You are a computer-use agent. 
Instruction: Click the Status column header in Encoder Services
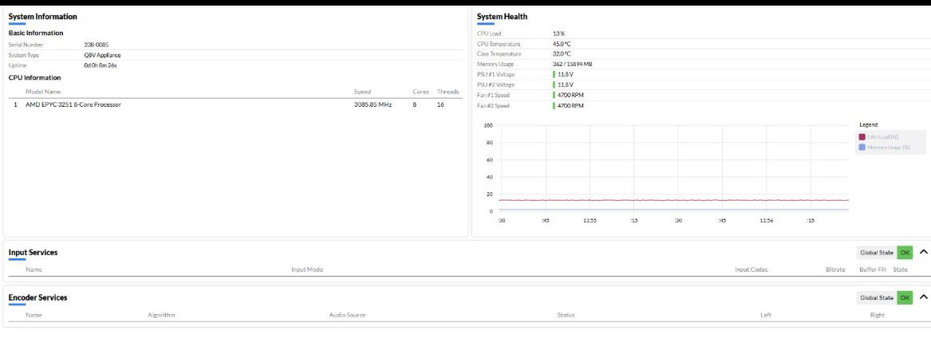pyautogui.click(x=566, y=315)
